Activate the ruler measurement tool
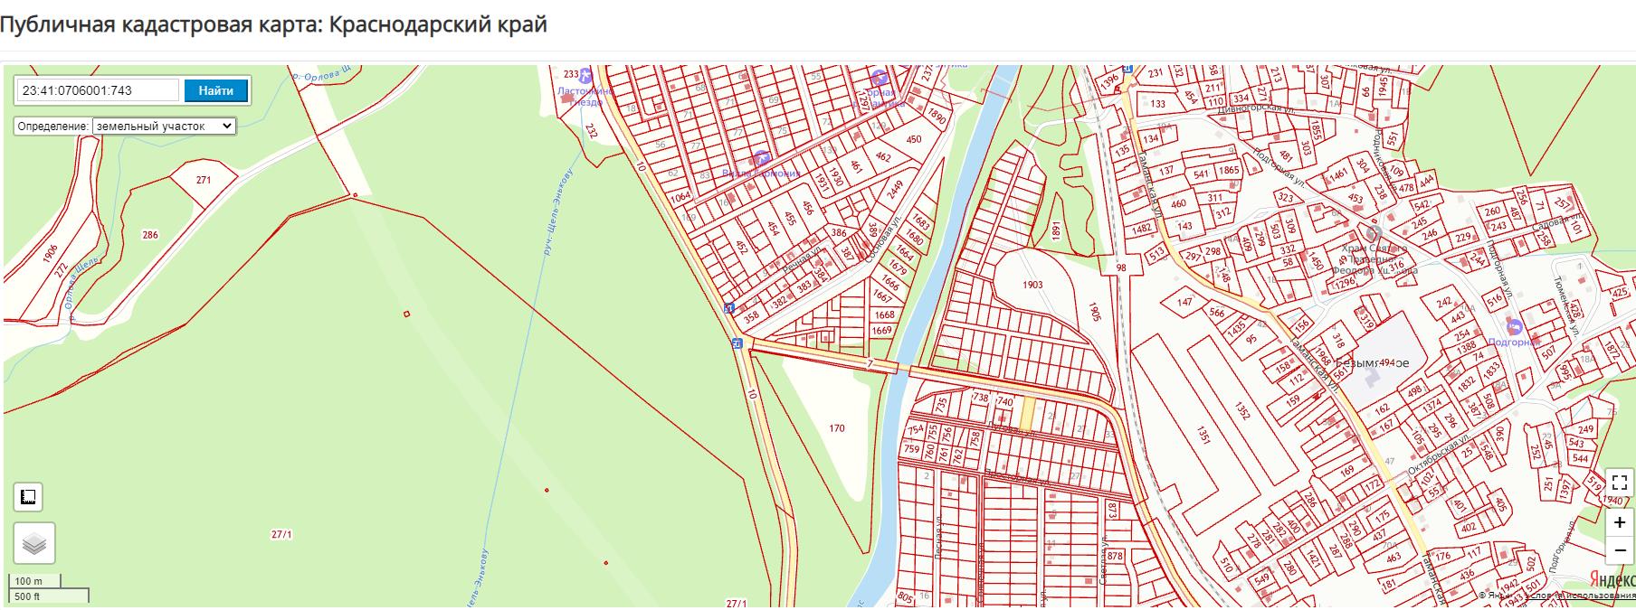This screenshot has width=1636, height=610. coord(28,497)
